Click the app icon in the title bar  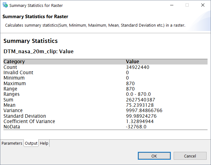5,5
